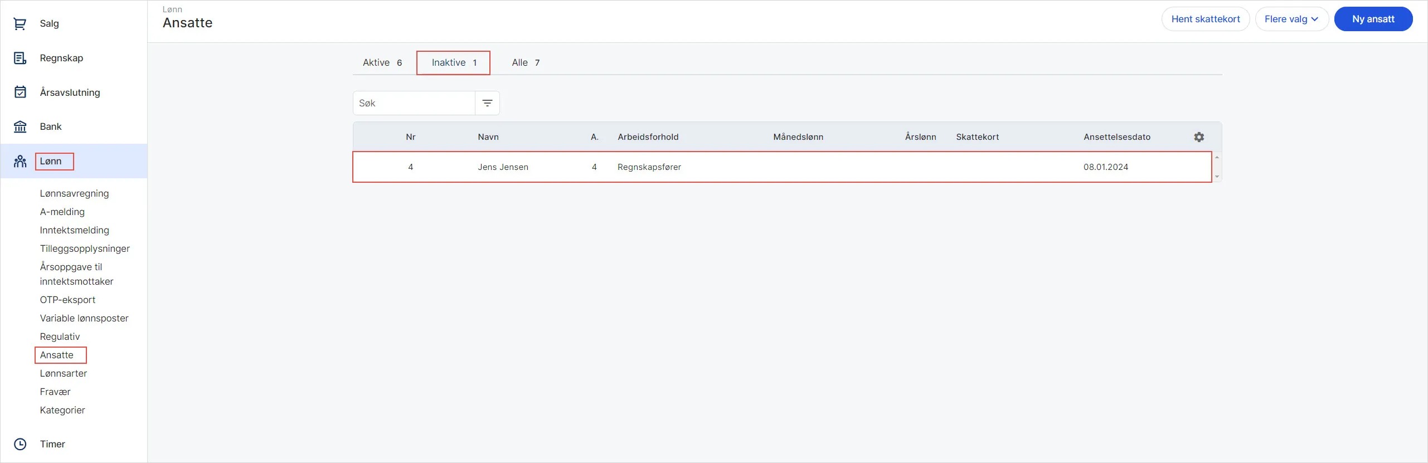Open Årsoppgave til inntektsmottaker
The width and height of the screenshot is (1428, 463).
tap(76, 274)
